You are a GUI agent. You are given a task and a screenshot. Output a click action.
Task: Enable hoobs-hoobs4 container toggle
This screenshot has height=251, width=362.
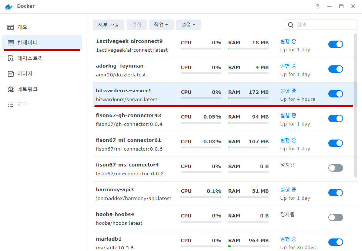(x=335, y=217)
